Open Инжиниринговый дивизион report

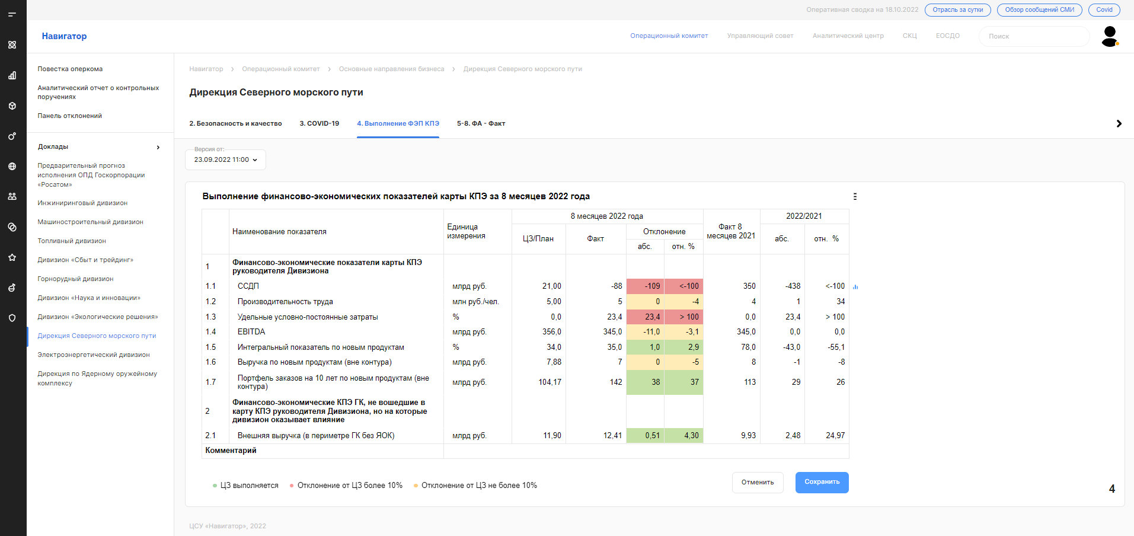(x=82, y=203)
